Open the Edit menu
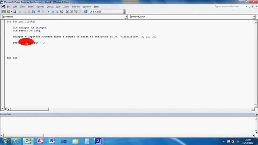 point(15,6)
